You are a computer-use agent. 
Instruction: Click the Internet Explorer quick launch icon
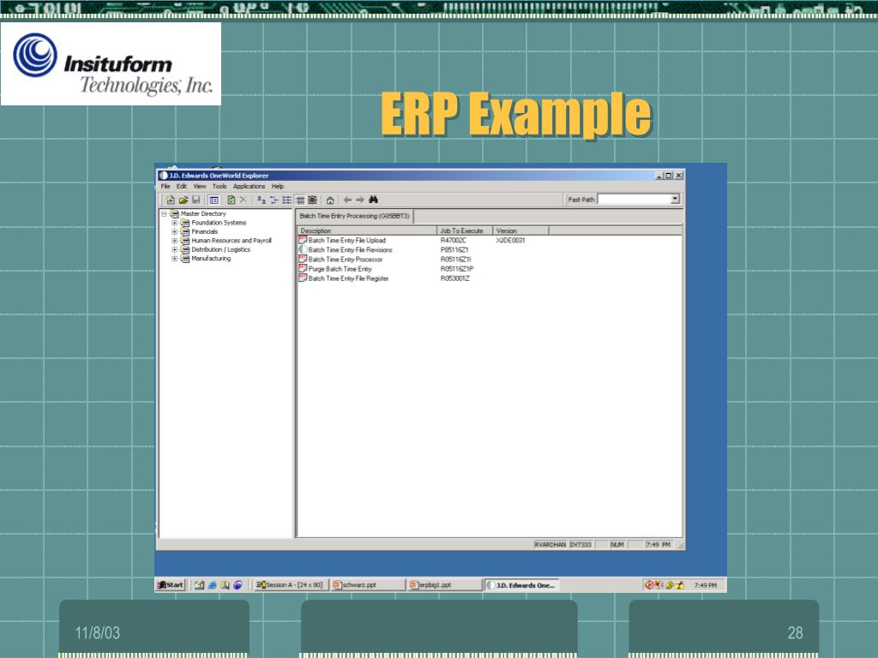213,584
